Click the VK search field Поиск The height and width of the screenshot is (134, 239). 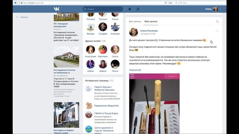(103, 9)
